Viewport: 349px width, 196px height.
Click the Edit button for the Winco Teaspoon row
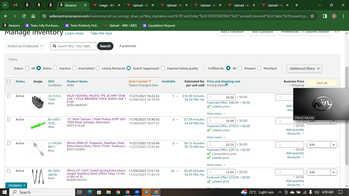[319, 145]
